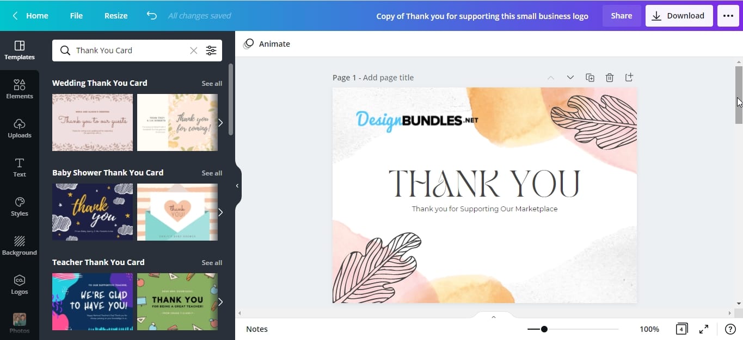
Task: Open the File menu
Action: pyautogui.click(x=76, y=16)
